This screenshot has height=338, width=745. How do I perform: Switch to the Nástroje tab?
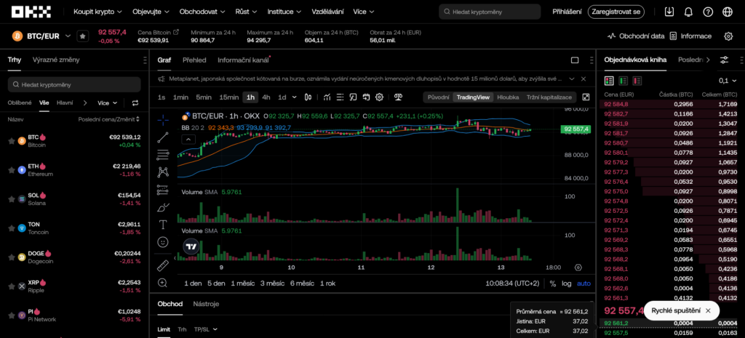pos(206,304)
